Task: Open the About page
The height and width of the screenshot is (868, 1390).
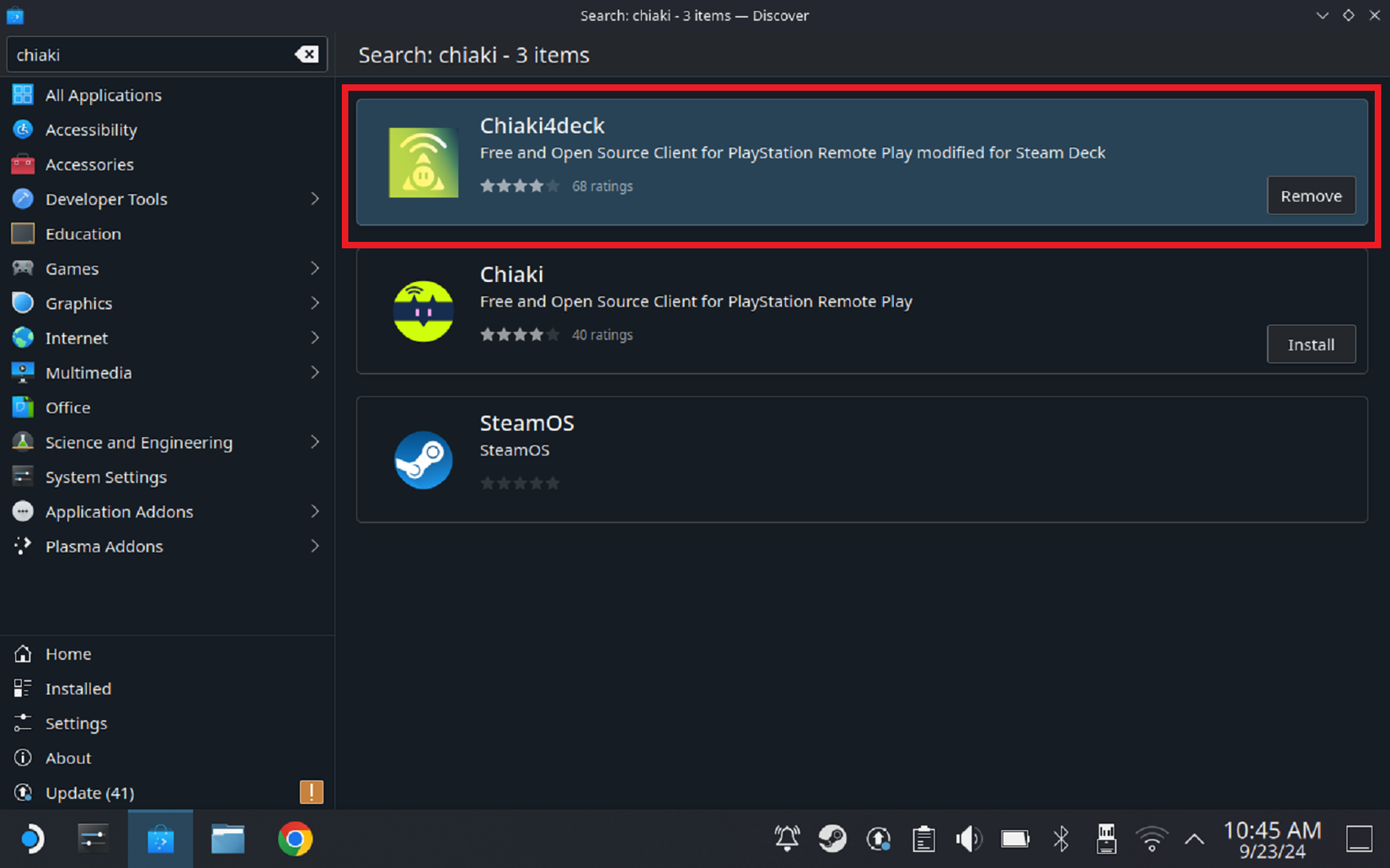Action: point(167,759)
